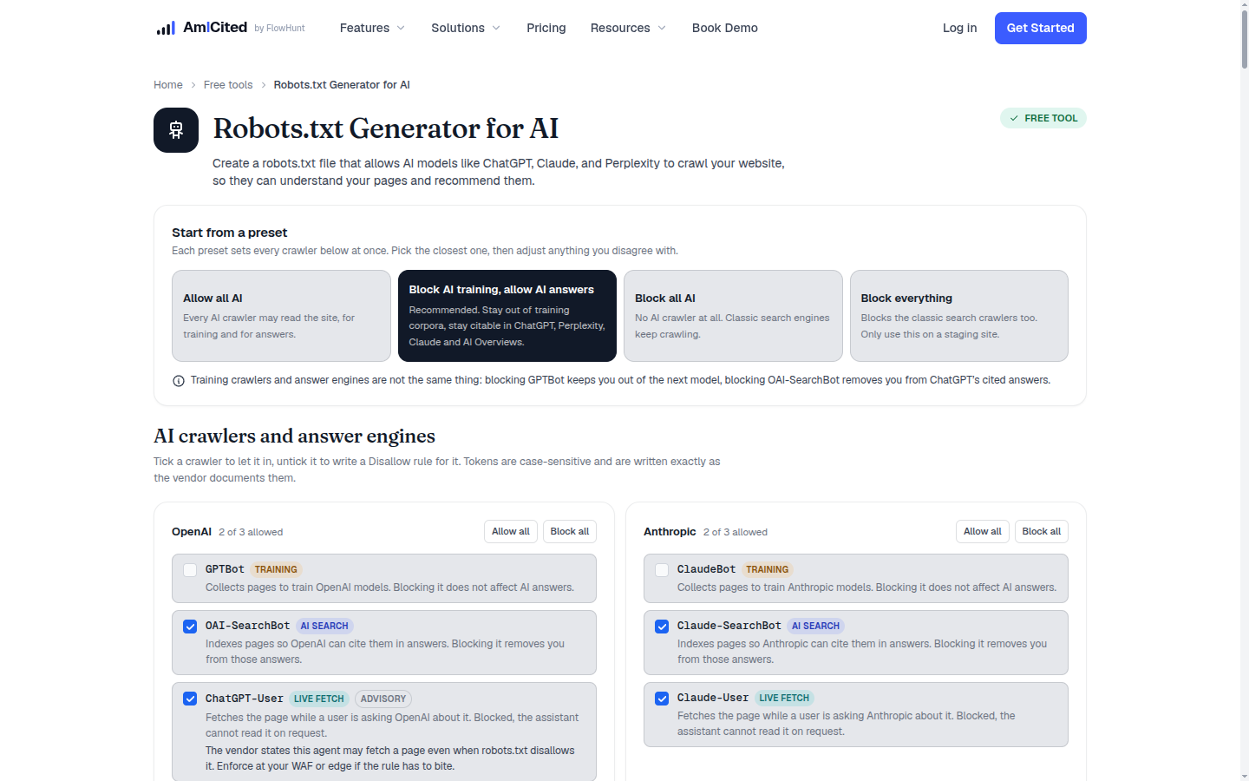Expand the Solutions menu chevron

click(x=496, y=28)
